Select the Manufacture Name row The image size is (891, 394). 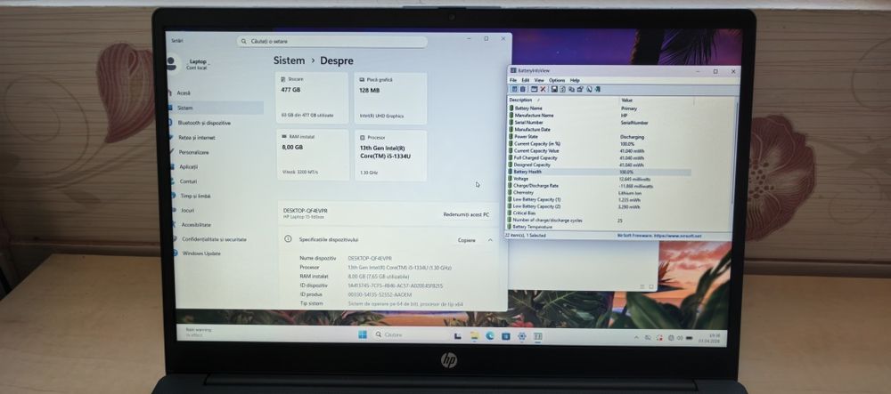(x=600, y=115)
